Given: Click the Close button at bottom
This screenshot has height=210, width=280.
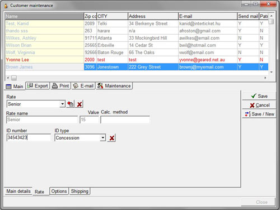Looking at the screenshot, I should (x=258, y=202).
